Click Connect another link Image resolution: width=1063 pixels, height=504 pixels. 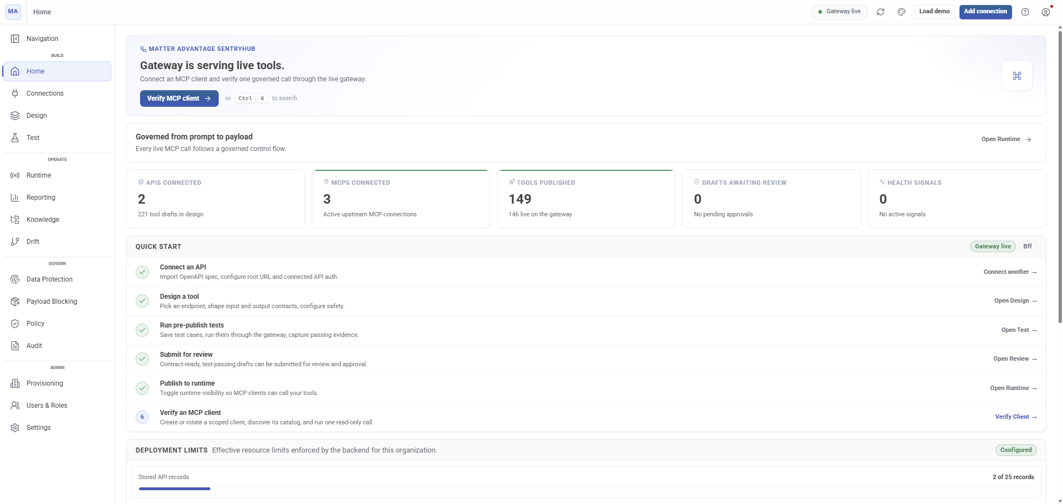[1010, 272]
